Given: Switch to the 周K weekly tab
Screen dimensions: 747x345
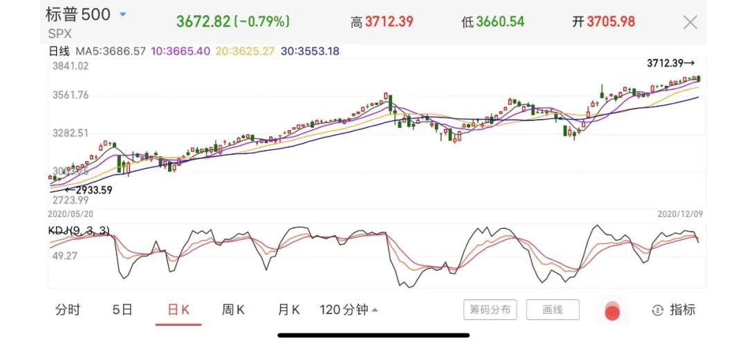Looking at the screenshot, I should pos(233,310).
